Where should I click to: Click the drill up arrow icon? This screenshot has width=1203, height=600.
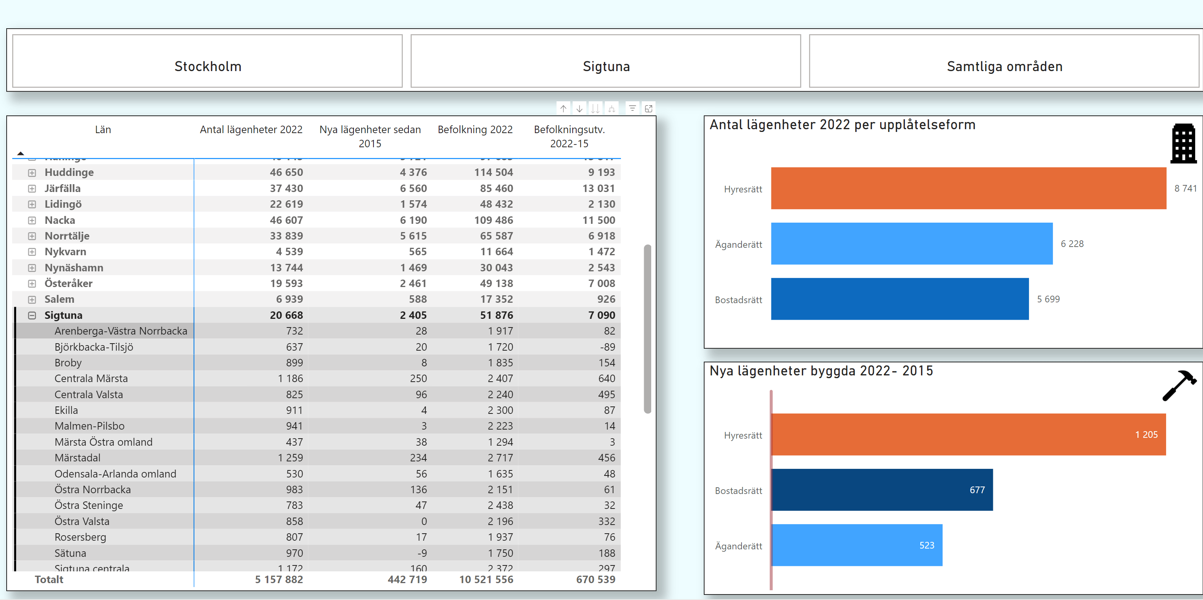(563, 108)
